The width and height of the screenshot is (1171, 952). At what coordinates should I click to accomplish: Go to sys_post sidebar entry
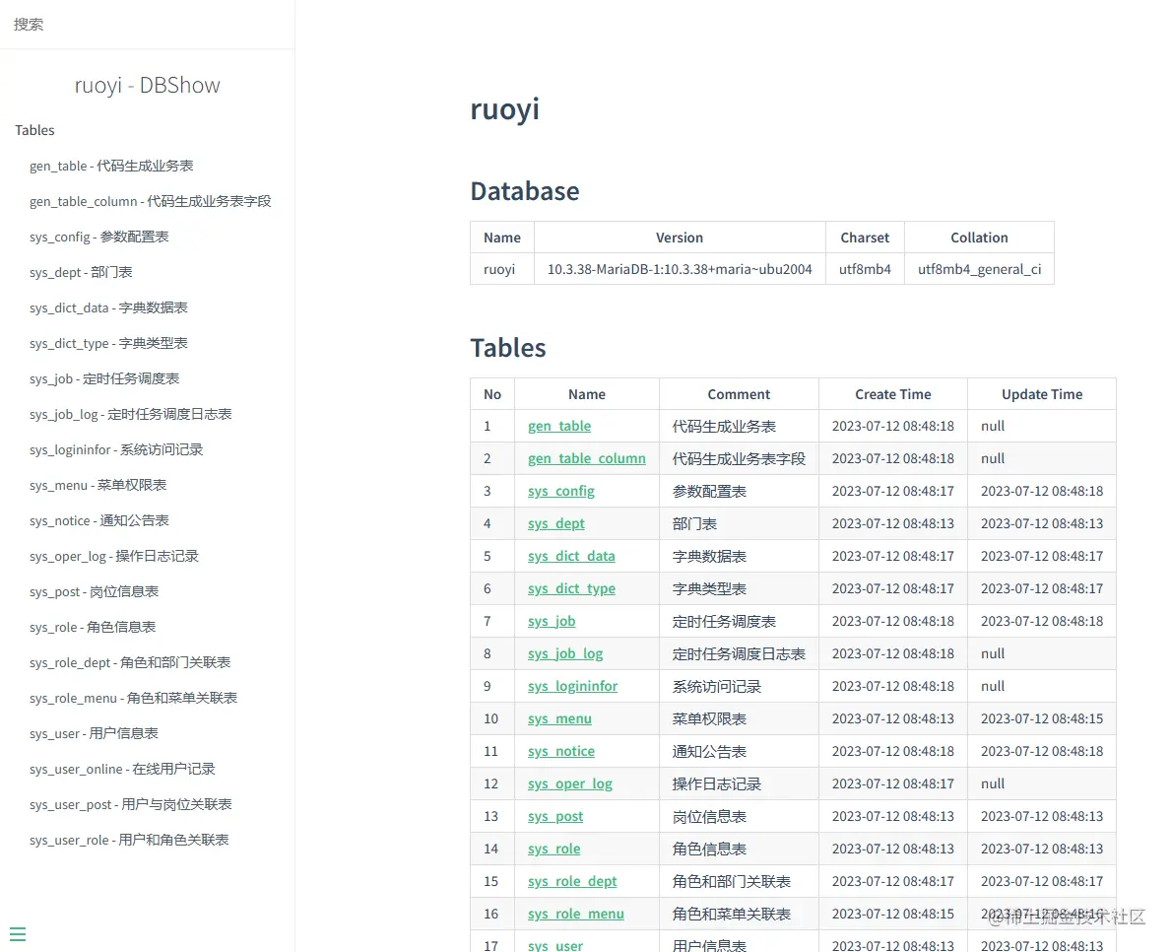coord(94,592)
